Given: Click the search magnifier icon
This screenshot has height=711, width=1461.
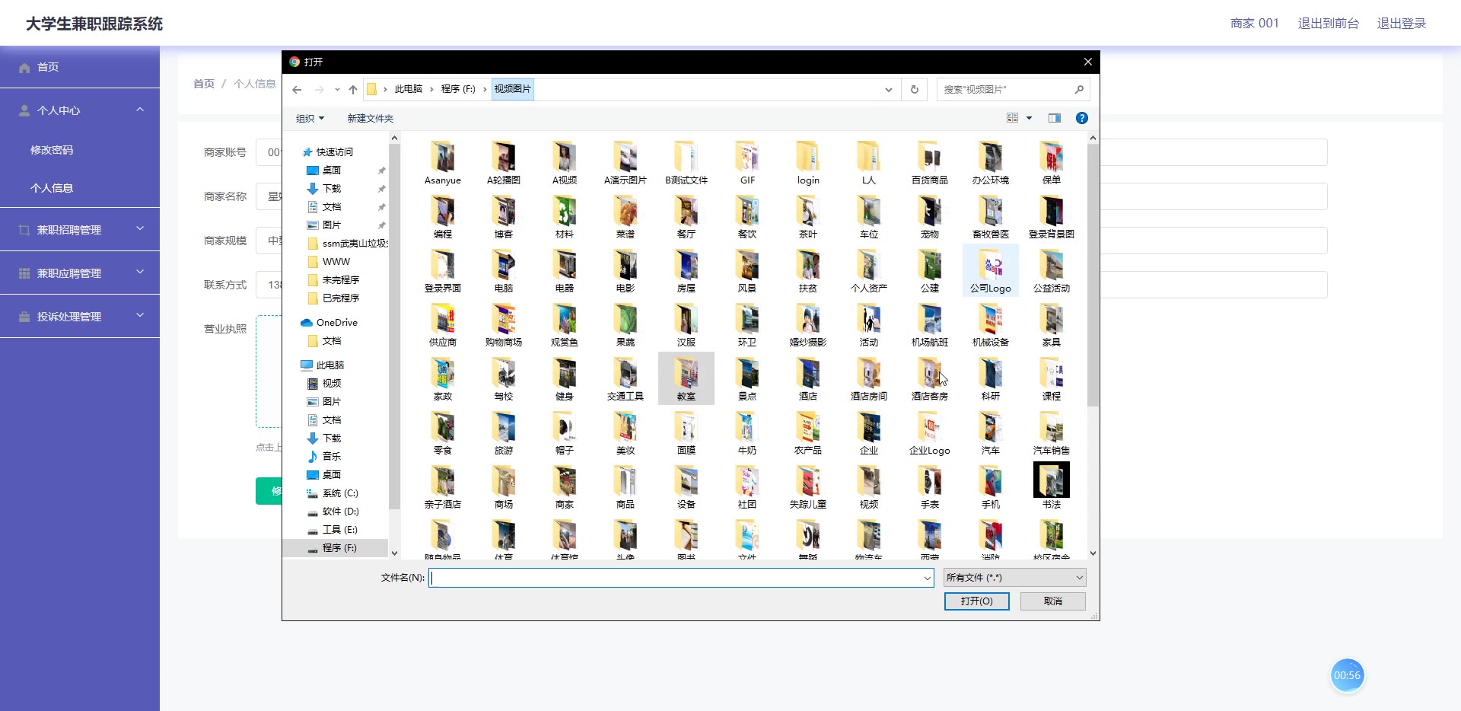Looking at the screenshot, I should click(x=1079, y=90).
